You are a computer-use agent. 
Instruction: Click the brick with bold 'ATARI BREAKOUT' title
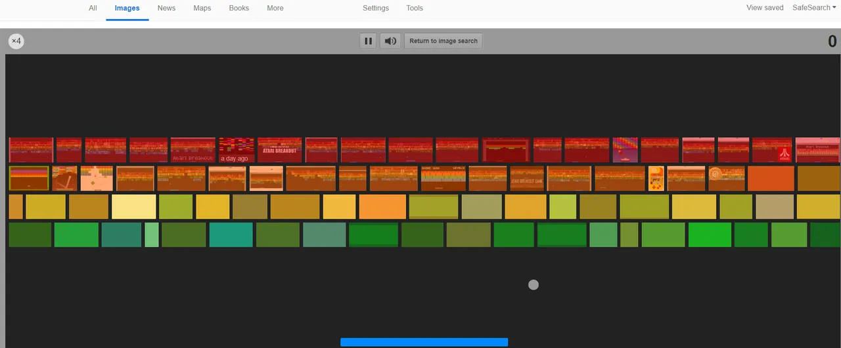pyautogui.click(x=280, y=150)
